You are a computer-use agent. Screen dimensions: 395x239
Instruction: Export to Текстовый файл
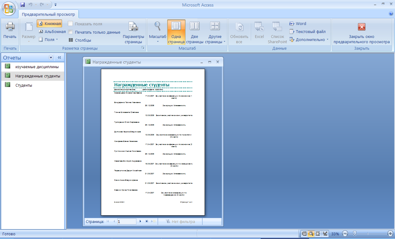point(307,31)
